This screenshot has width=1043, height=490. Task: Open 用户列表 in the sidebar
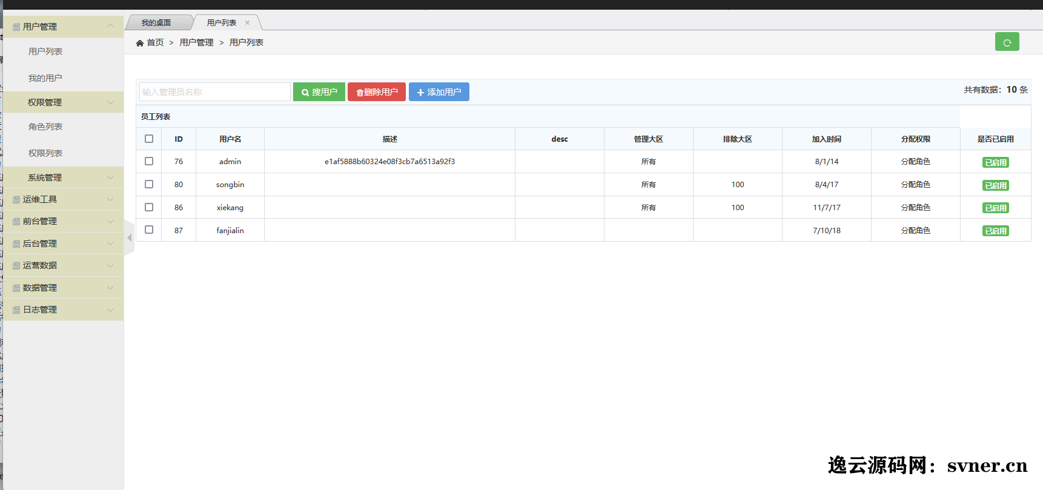point(45,51)
